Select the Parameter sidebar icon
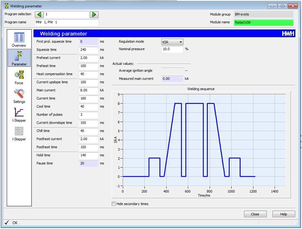302x229 pixels. pyautogui.click(x=19, y=58)
